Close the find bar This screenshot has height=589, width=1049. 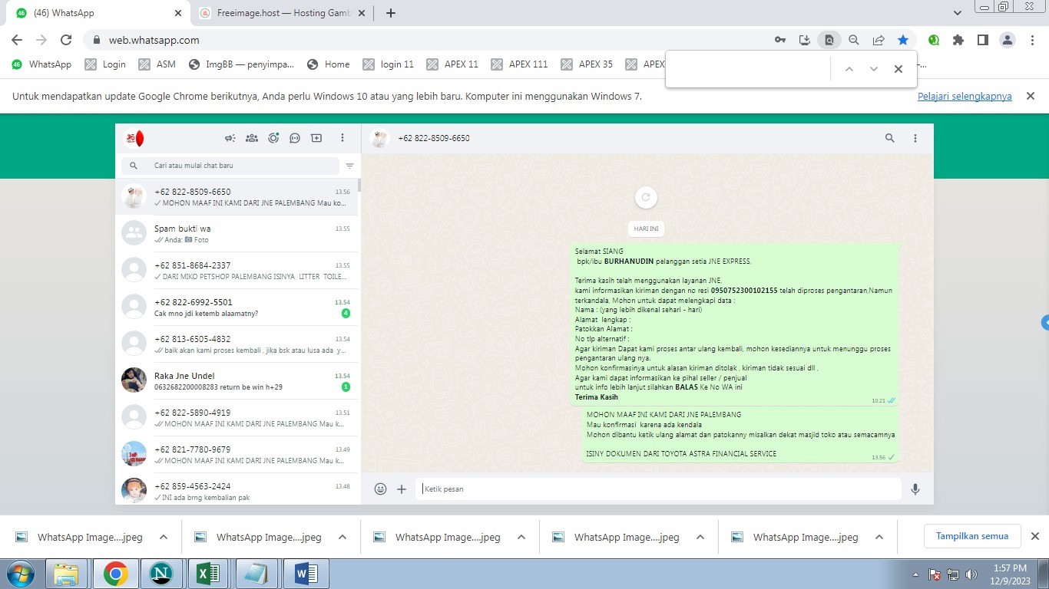coord(898,69)
